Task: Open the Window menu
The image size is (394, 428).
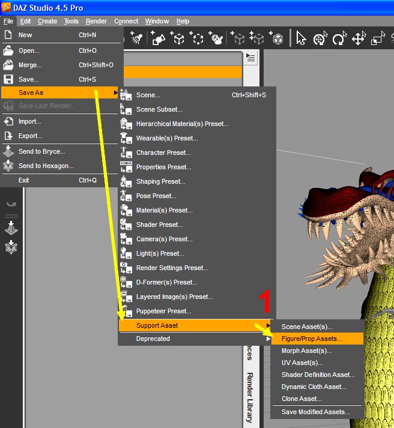Action: (x=157, y=21)
